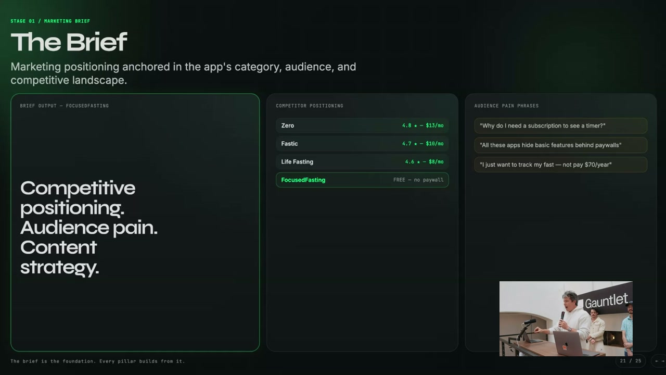Click the arrow navigation hint pill

(x=659, y=360)
